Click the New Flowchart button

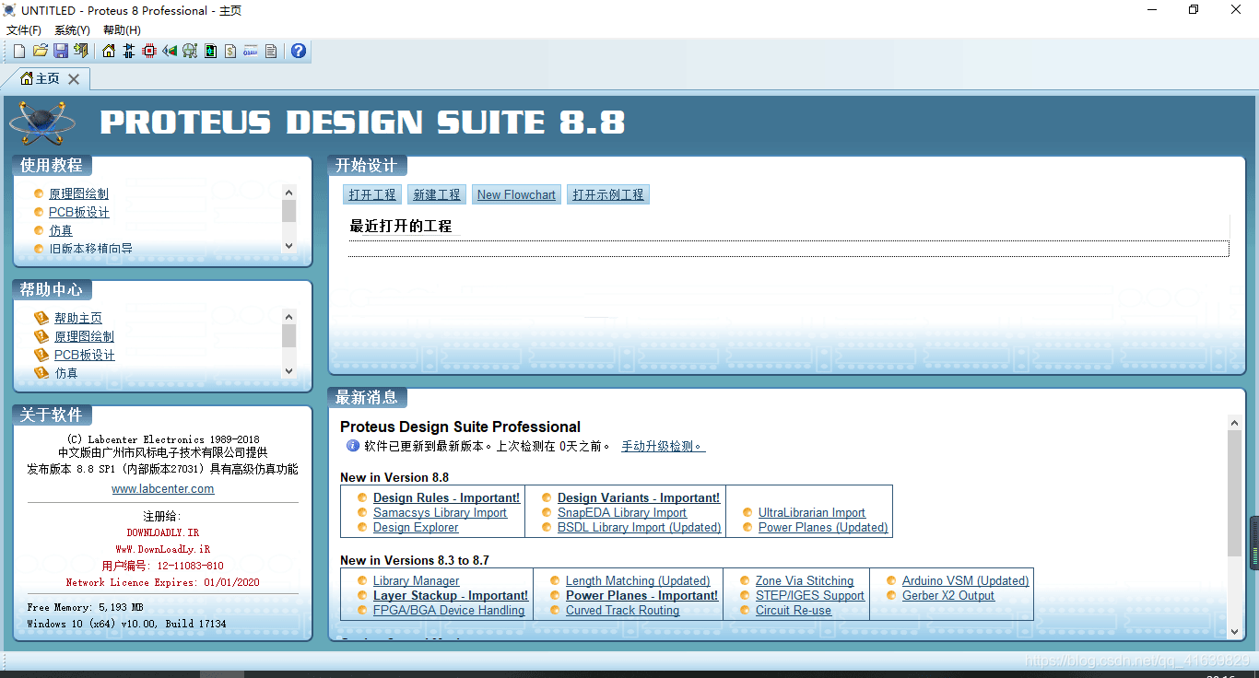[x=516, y=194]
